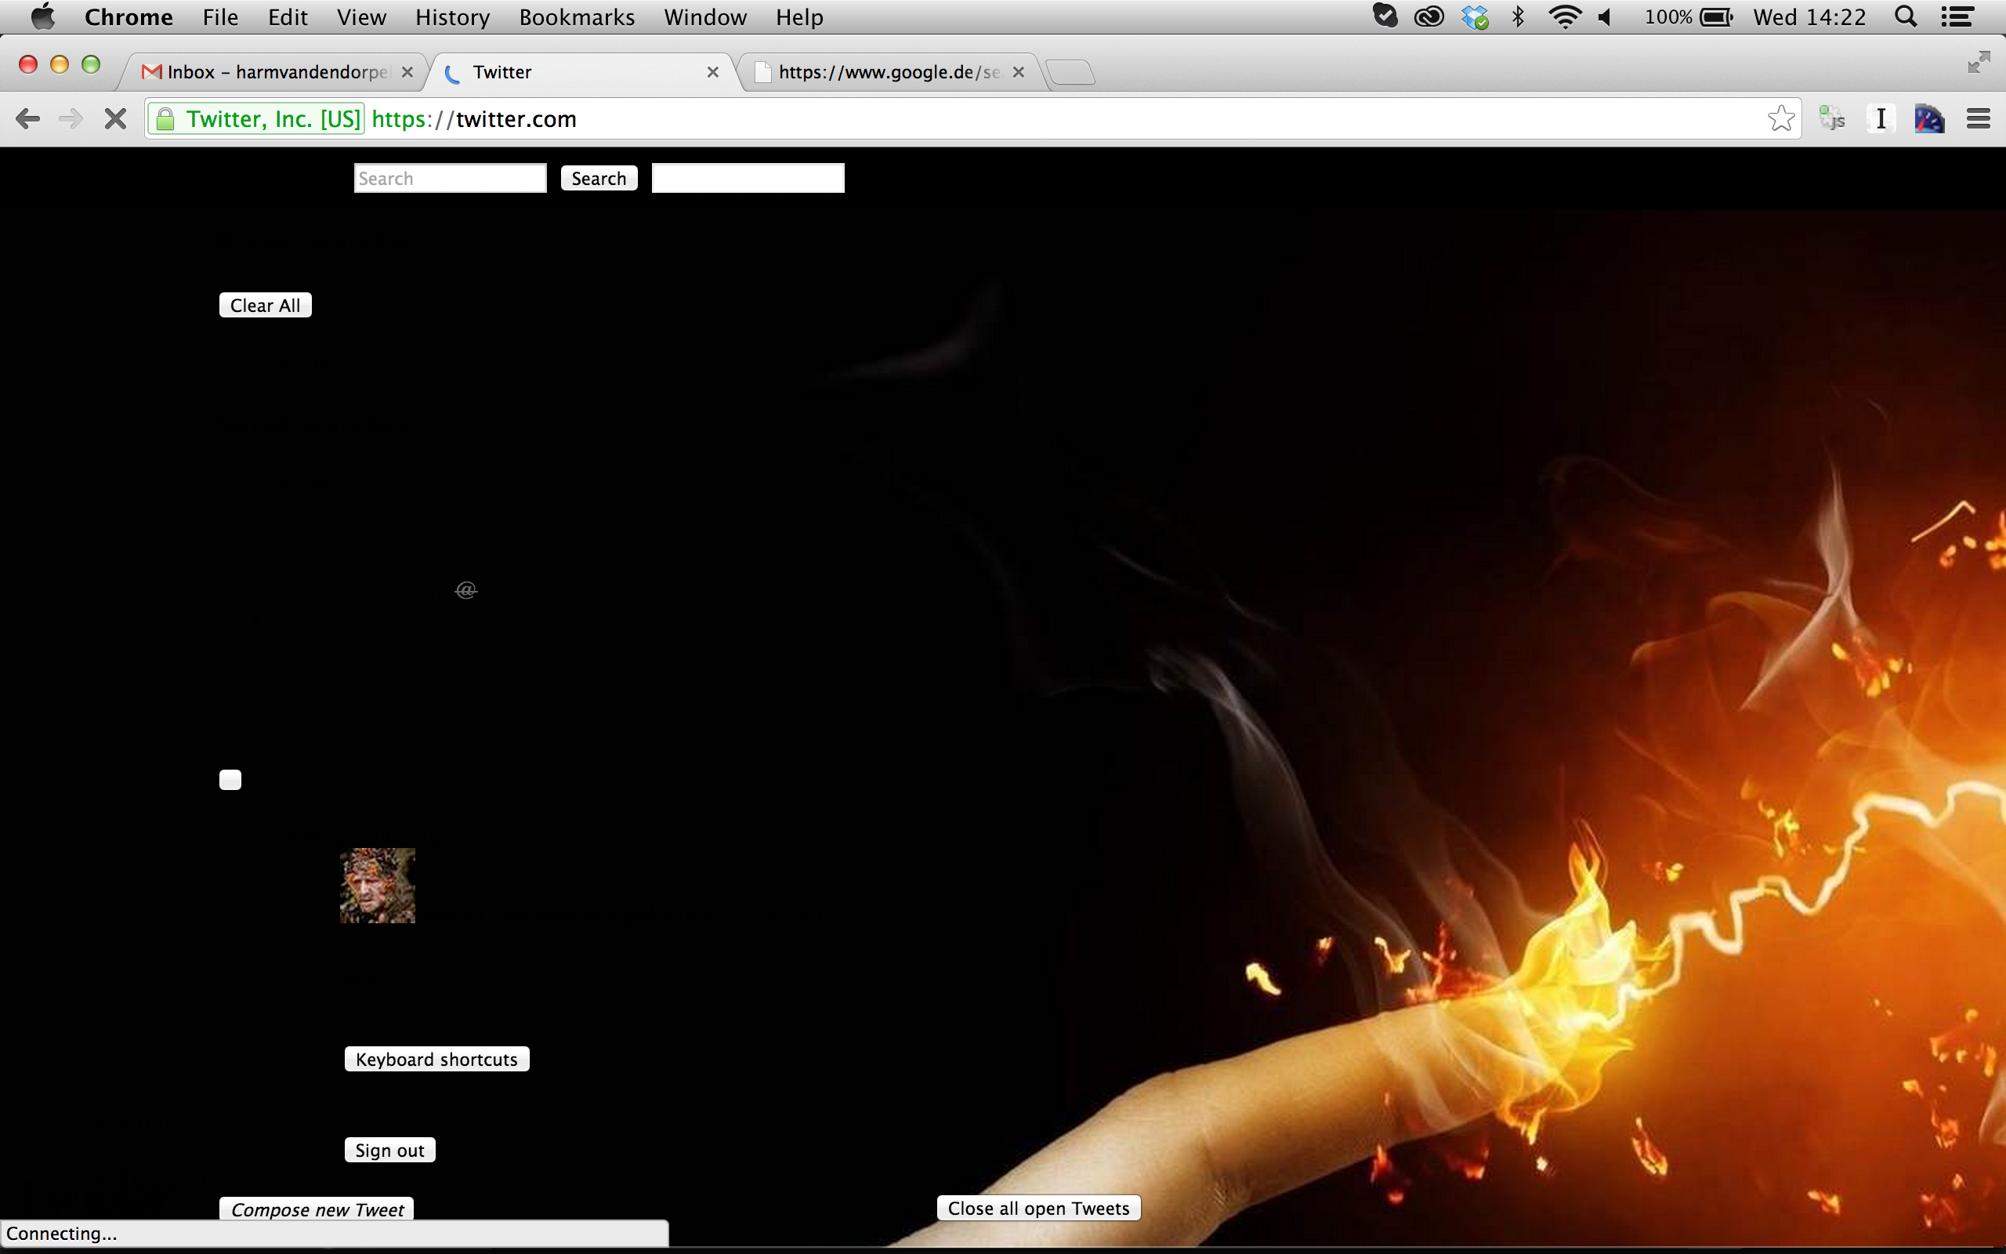Click the I-beam extension icon
This screenshot has width=2006, height=1254.
[1881, 119]
